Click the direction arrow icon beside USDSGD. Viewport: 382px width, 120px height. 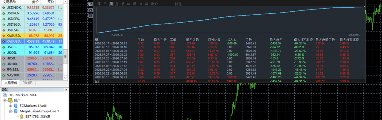pos(4,24)
